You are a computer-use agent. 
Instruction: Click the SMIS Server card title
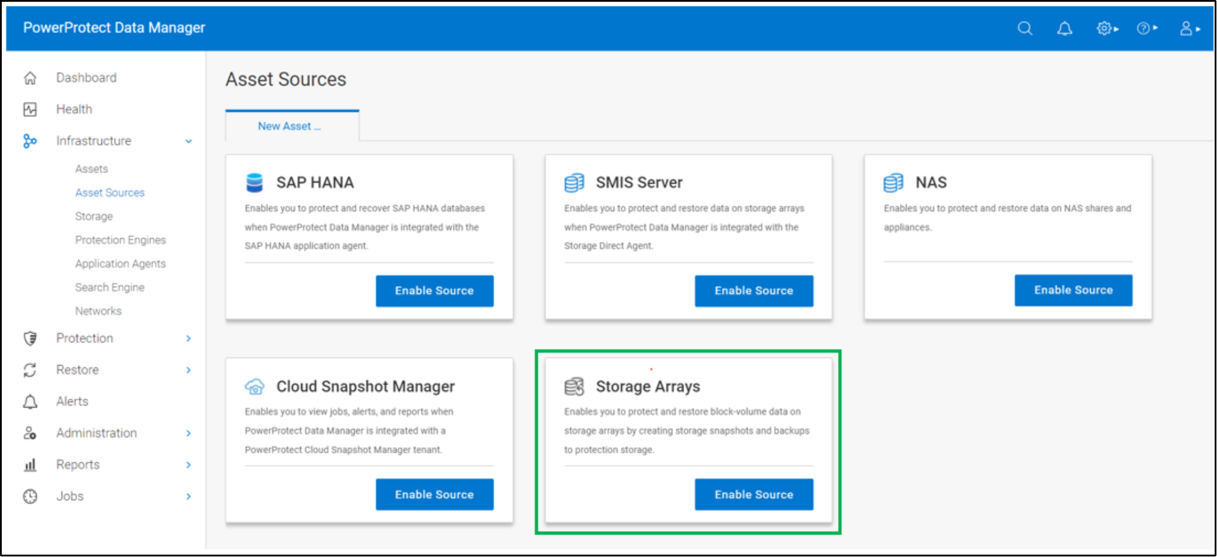(x=639, y=183)
